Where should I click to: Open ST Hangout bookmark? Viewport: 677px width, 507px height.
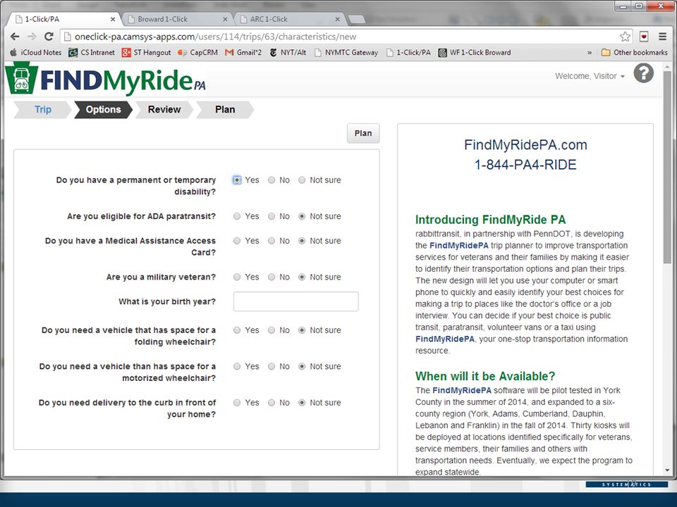[x=147, y=53]
